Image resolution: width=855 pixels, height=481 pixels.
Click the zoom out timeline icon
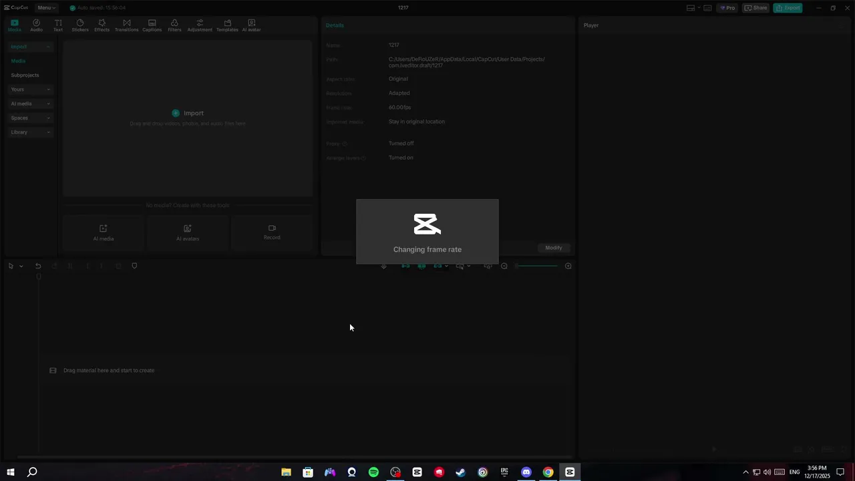(504, 266)
